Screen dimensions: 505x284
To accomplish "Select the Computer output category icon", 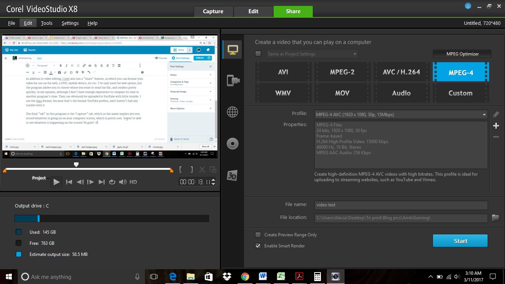I will pyautogui.click(x=232, y=49).
